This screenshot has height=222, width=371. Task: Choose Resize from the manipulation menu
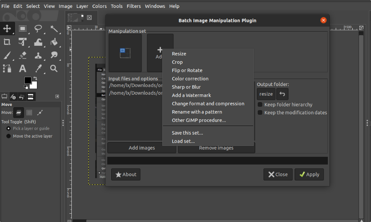click(208, 54)
